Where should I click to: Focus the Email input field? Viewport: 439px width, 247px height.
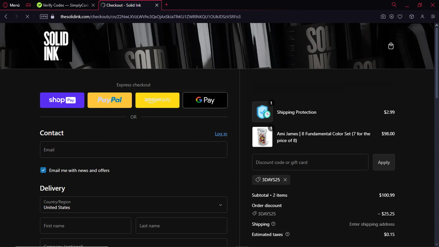pos(133,150)
